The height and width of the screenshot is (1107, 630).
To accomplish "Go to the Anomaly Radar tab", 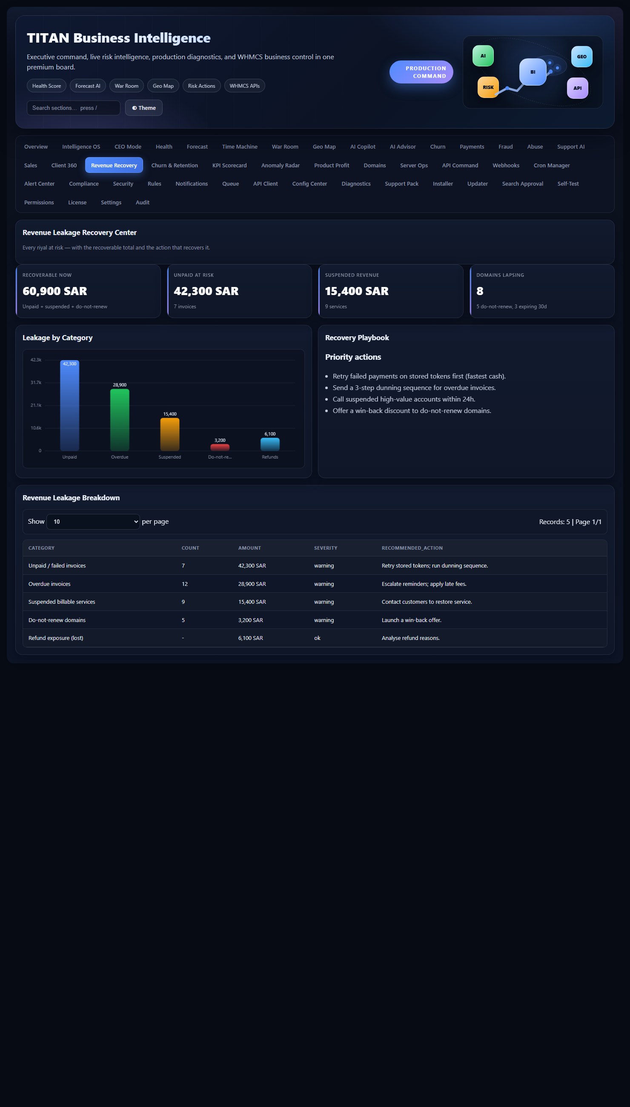I will (x=281, y=165).
